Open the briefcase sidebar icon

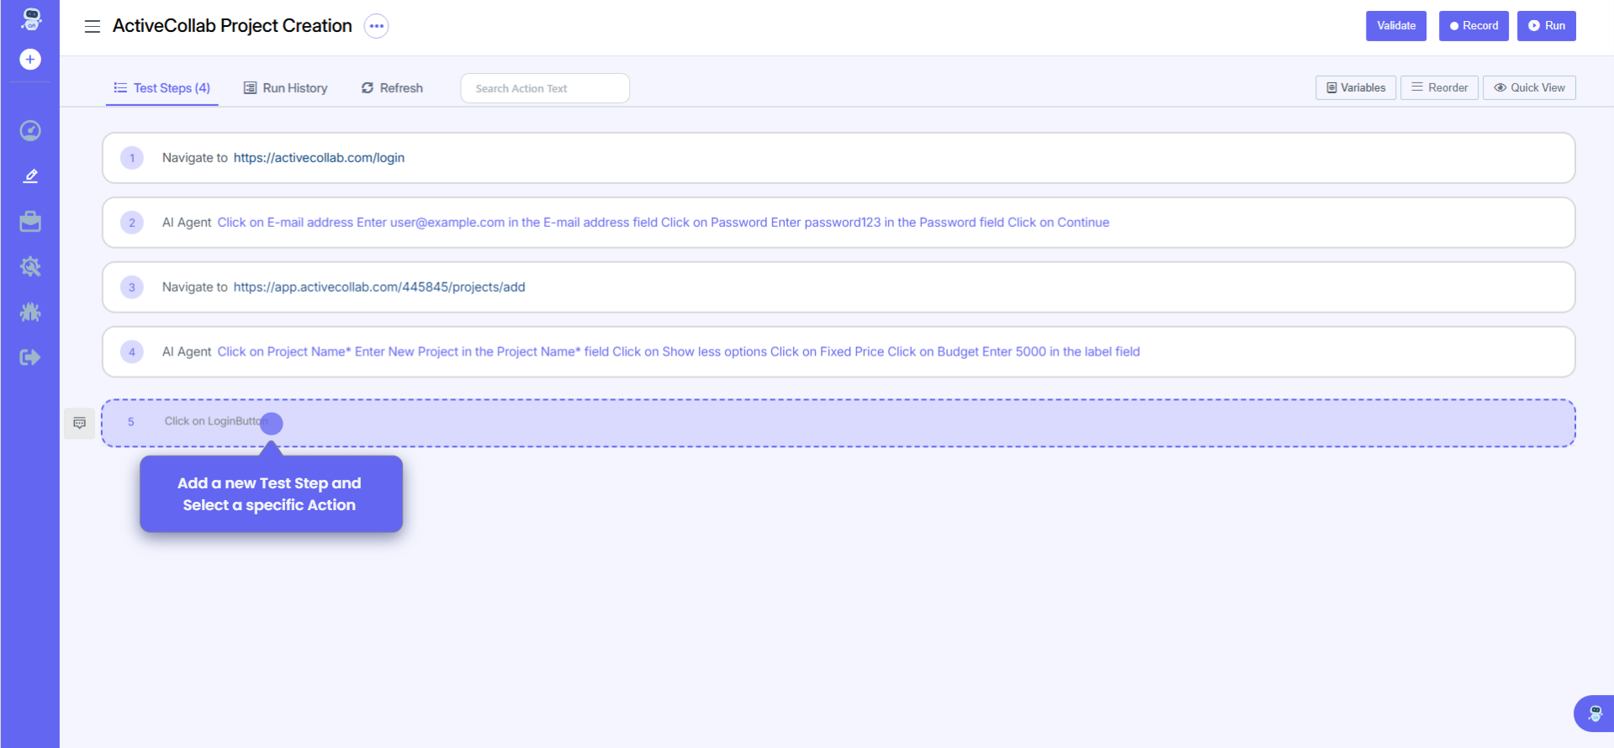(x=30, y=222)
